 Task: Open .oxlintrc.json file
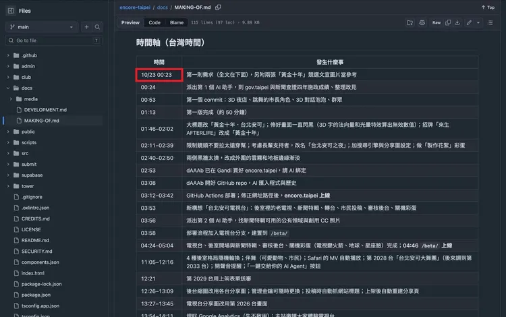coord(35,208)
